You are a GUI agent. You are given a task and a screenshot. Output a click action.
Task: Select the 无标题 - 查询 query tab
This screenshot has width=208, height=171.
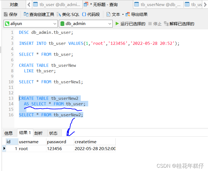108,5
